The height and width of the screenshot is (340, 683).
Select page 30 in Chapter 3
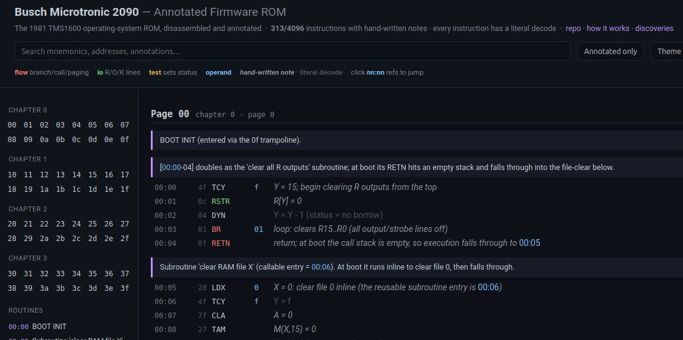tap(12, 273)
